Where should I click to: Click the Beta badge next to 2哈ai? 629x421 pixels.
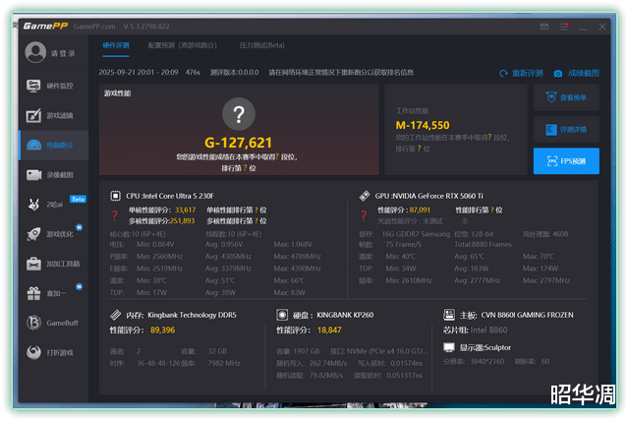point(78,199)
